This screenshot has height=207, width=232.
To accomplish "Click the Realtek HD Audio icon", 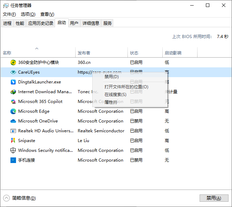I will pos(13,131).
